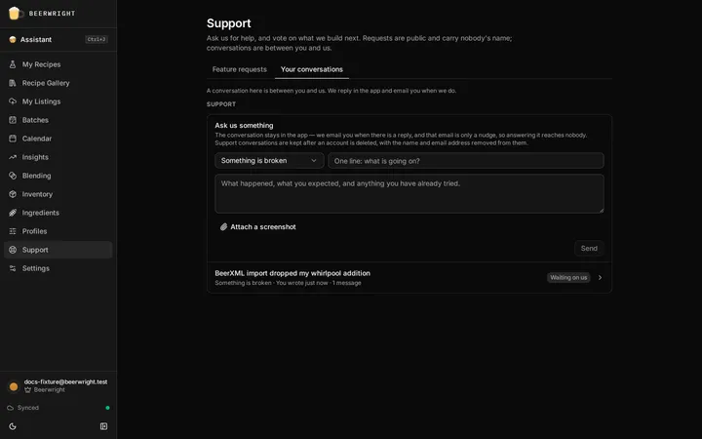702x439 pixels.
Task: Click the Recipe Gallery icon
Action: click(13, 83)
